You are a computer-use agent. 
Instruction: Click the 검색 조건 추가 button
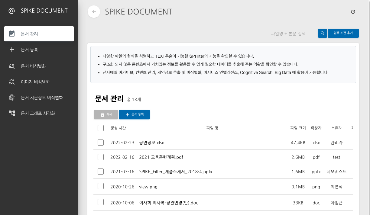tap(343, 33)
